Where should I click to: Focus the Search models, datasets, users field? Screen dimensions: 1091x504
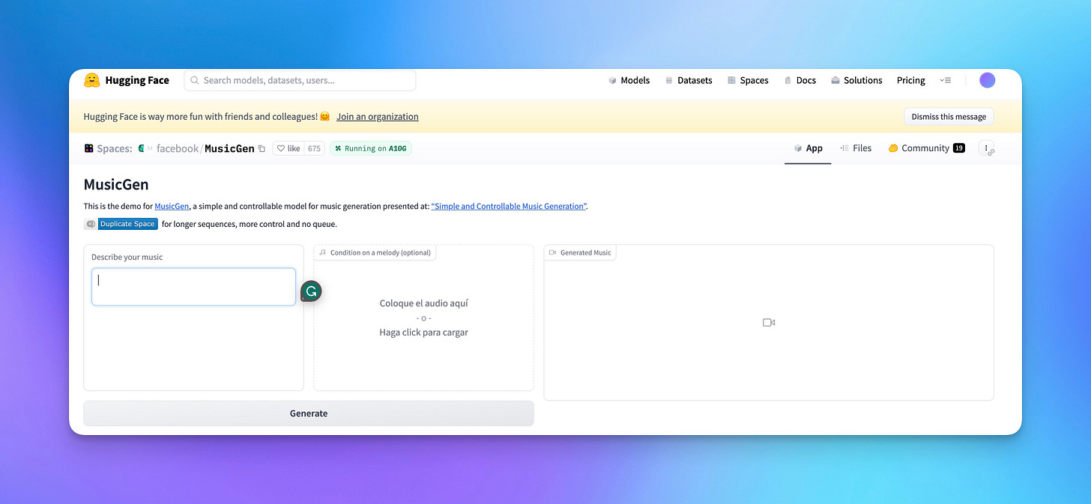300,80
